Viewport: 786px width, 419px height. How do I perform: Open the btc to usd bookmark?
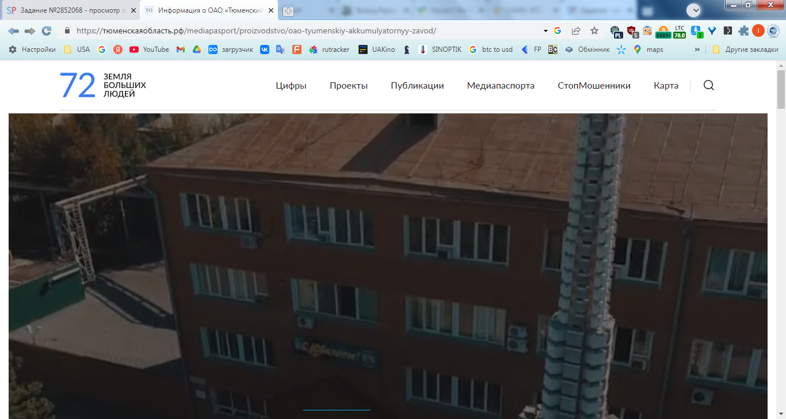(491, 49)
